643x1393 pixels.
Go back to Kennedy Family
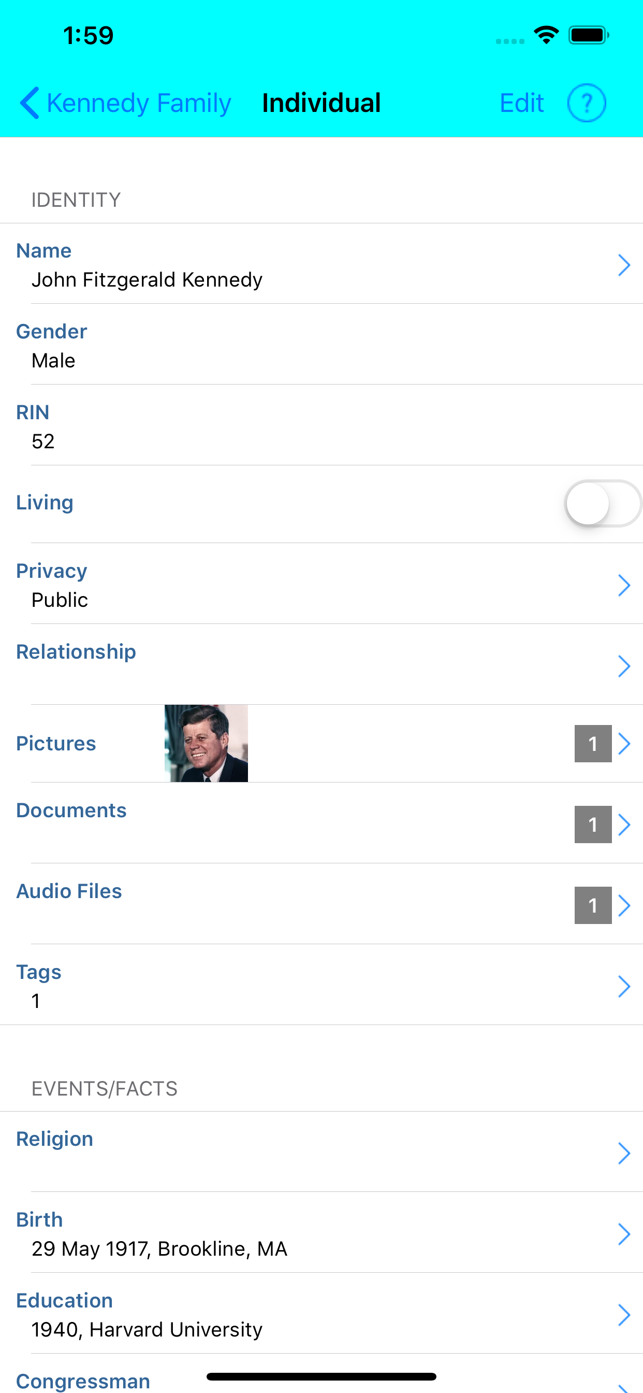125,103
